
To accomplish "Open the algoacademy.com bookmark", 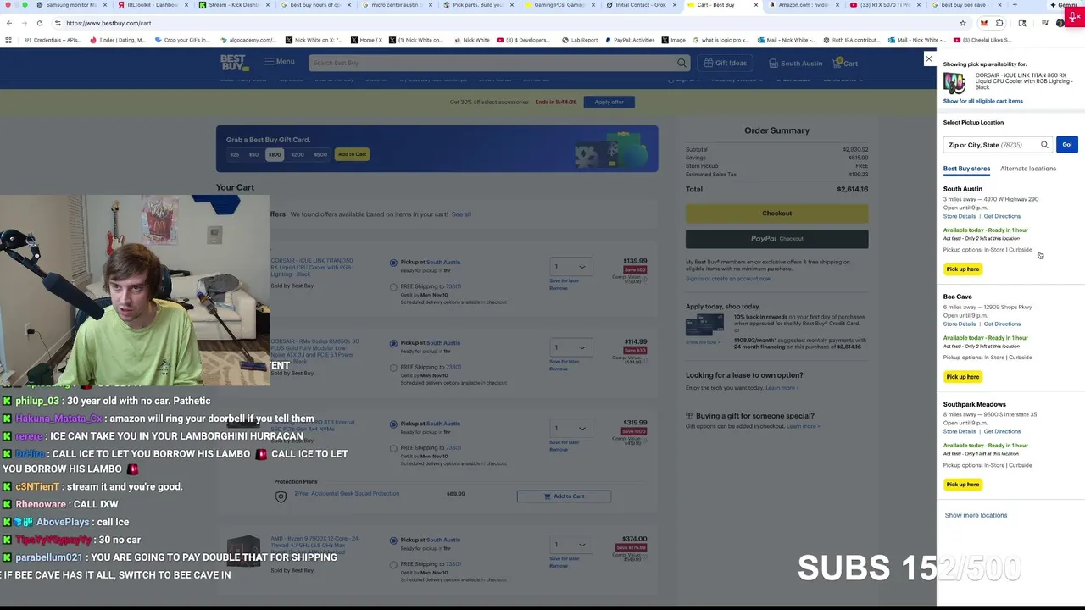I will (x=248, y=40).
